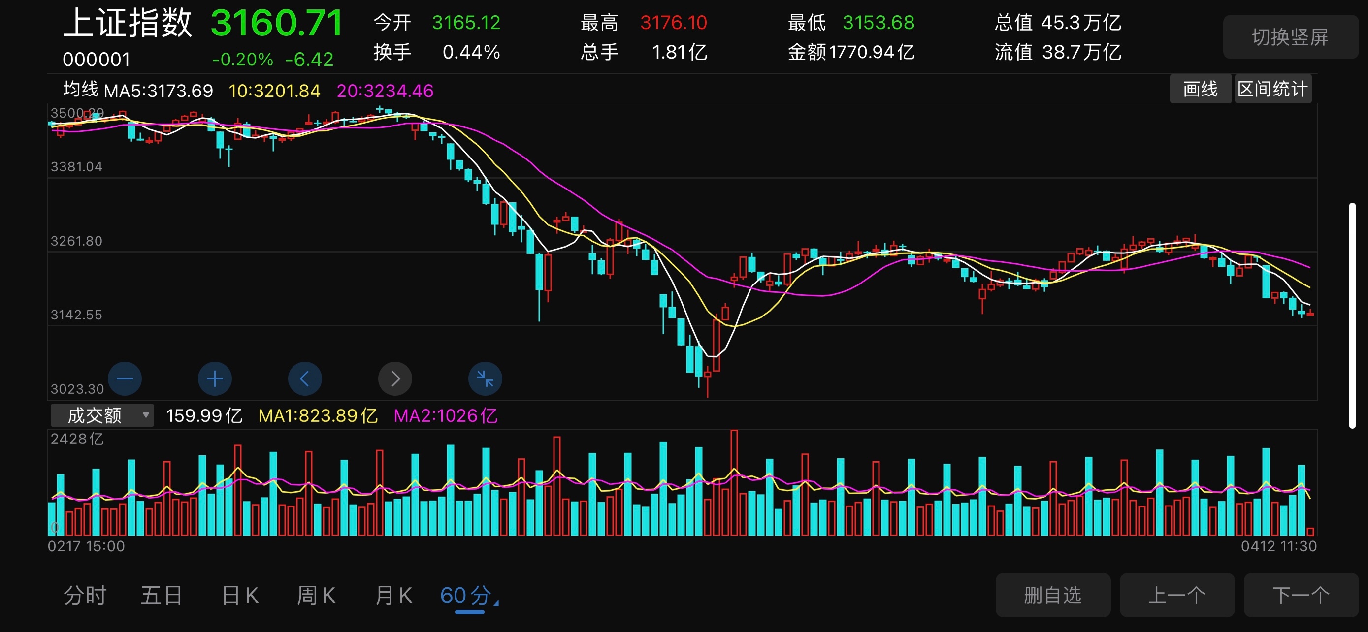The height and width of the screenshot is (632, 1368).
Task: Tap the 3023.30 price axis label
Action: pos(77,389)
